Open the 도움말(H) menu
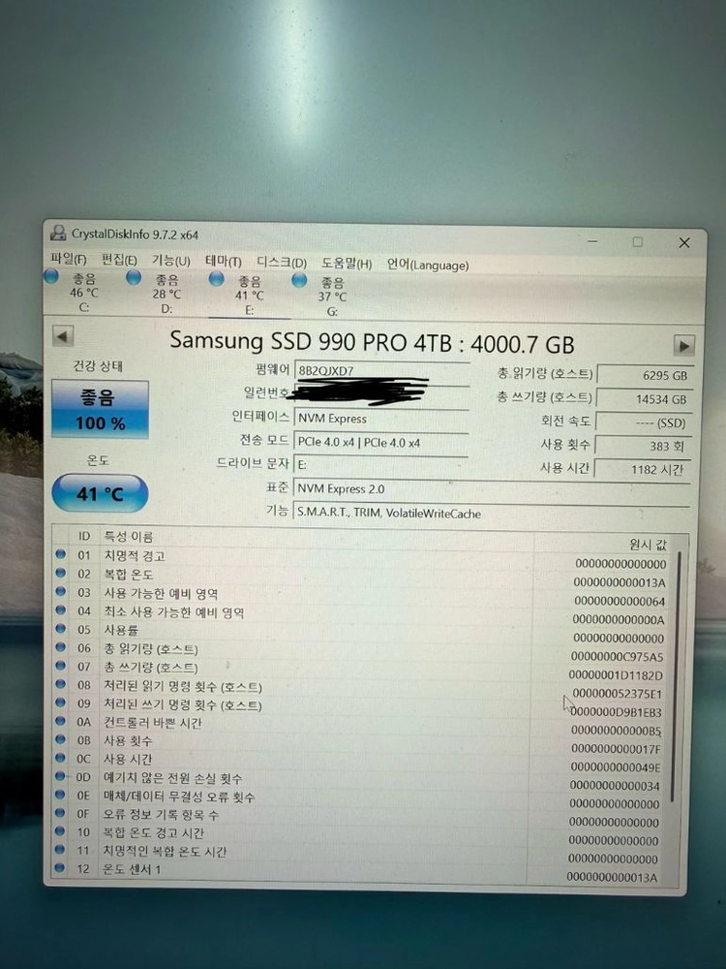 pyautogui.click(x=347, y=264)
